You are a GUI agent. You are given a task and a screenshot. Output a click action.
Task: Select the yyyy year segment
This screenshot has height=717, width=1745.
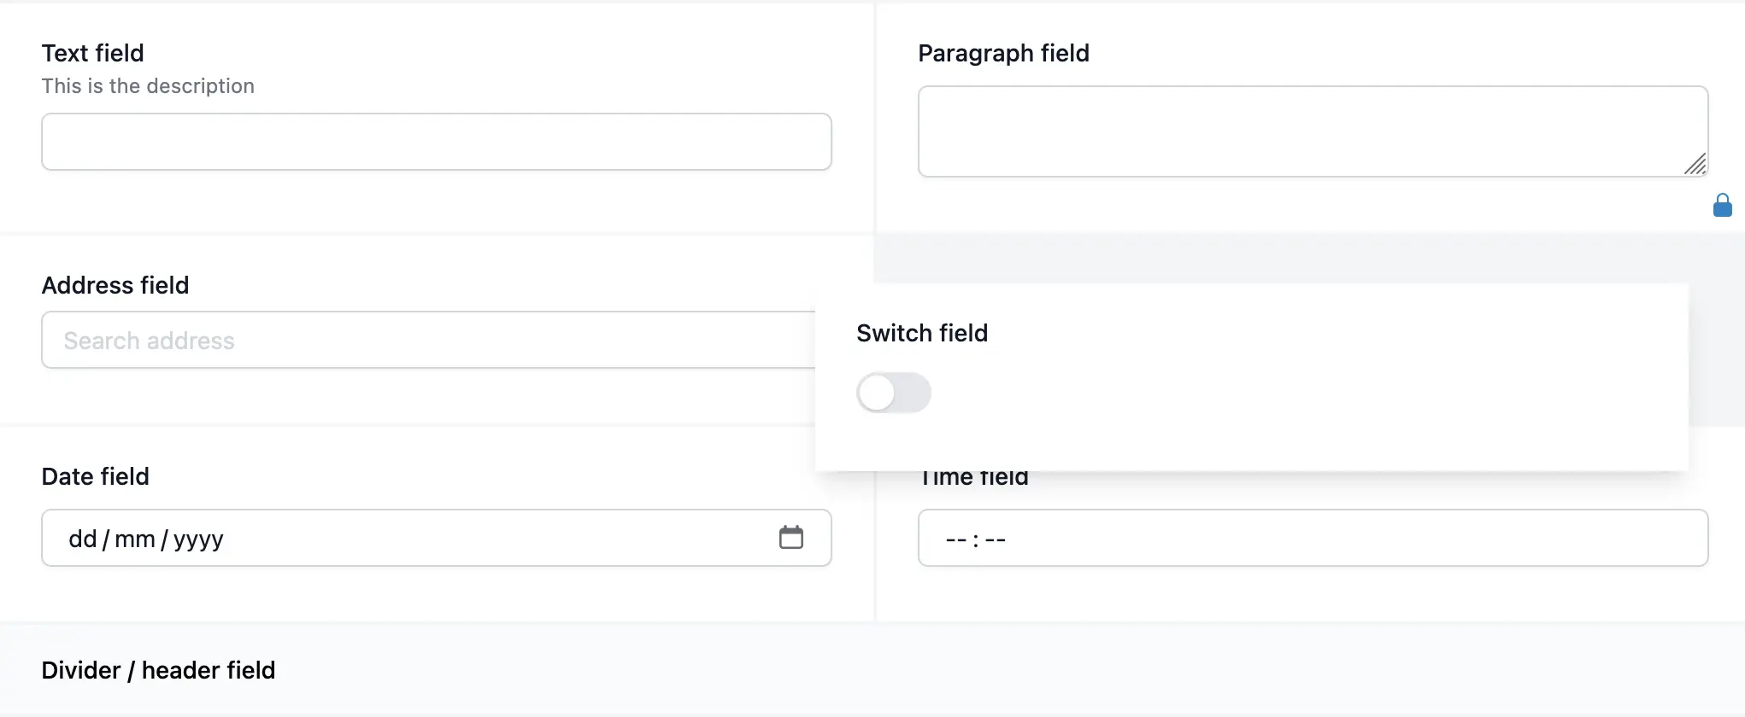tap(198, 539)
